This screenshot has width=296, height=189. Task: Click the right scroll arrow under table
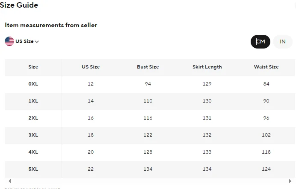[290, 181]
